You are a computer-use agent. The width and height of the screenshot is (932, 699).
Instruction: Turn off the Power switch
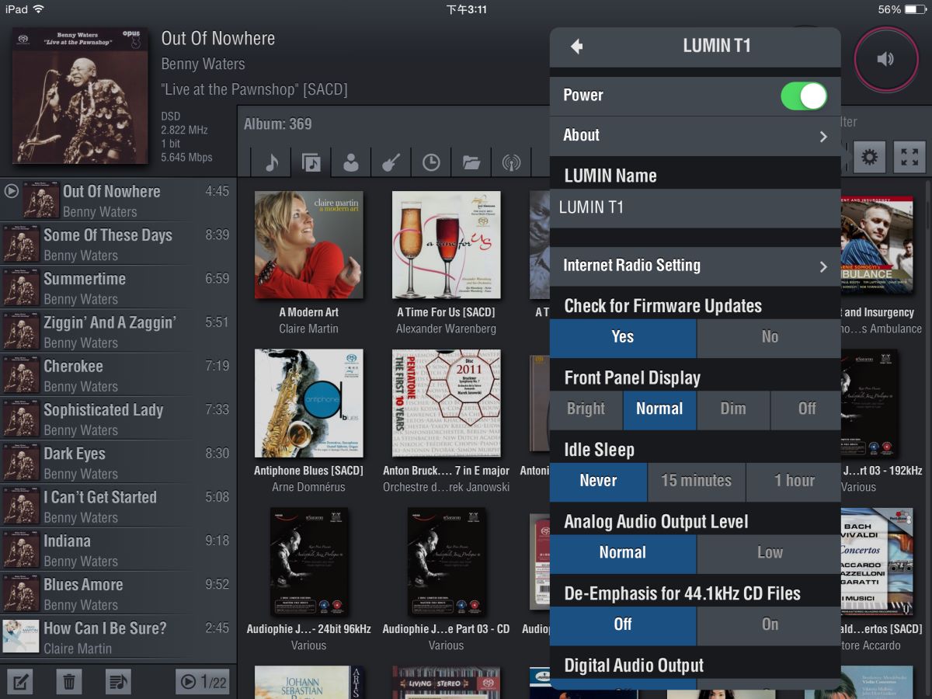804,96
